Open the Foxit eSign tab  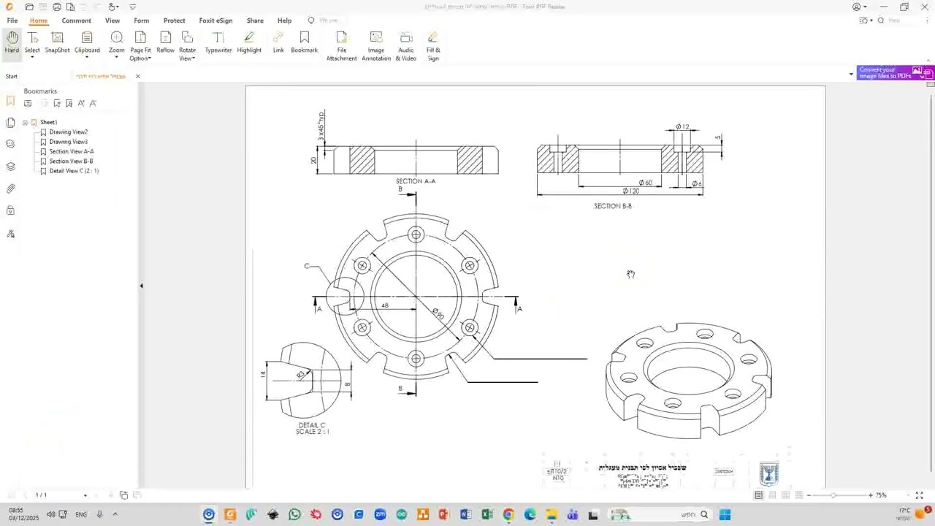[215, 20]
